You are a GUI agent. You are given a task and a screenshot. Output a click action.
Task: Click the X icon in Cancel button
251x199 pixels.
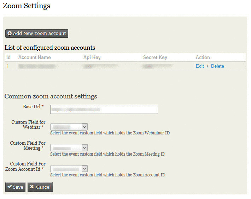click(x=32, y=187)
